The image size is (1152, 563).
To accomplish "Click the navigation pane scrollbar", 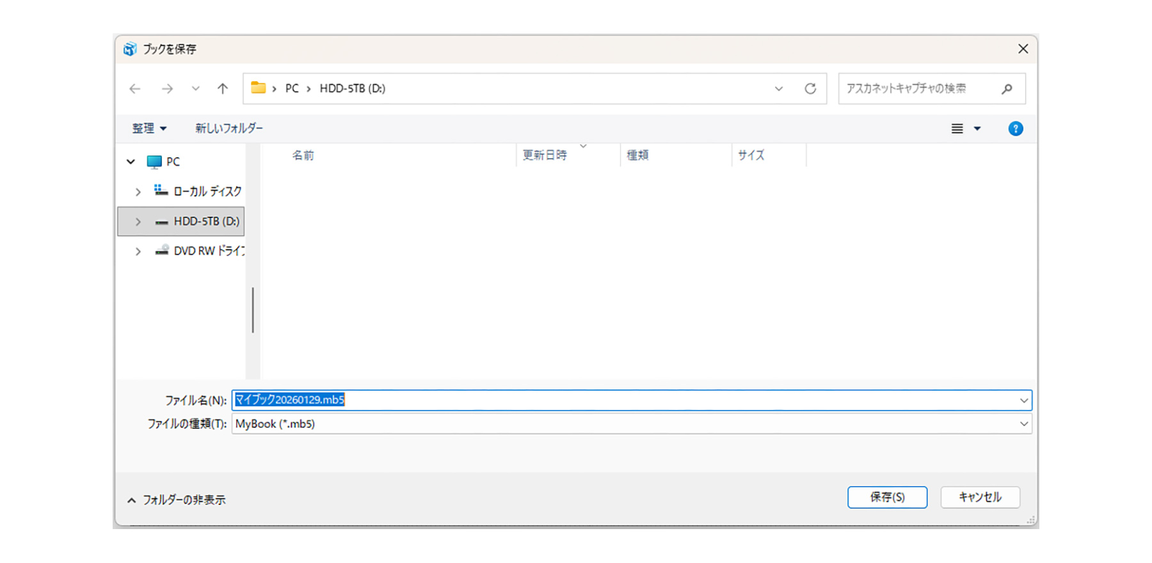I will [253, 310].
